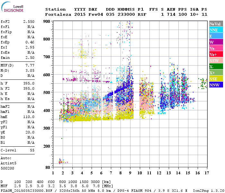Select the SSE yellow legend swatch
Image resolution: width=225 pixels, height=193 pixels.
pyautogui.click(x=216, y=79)
